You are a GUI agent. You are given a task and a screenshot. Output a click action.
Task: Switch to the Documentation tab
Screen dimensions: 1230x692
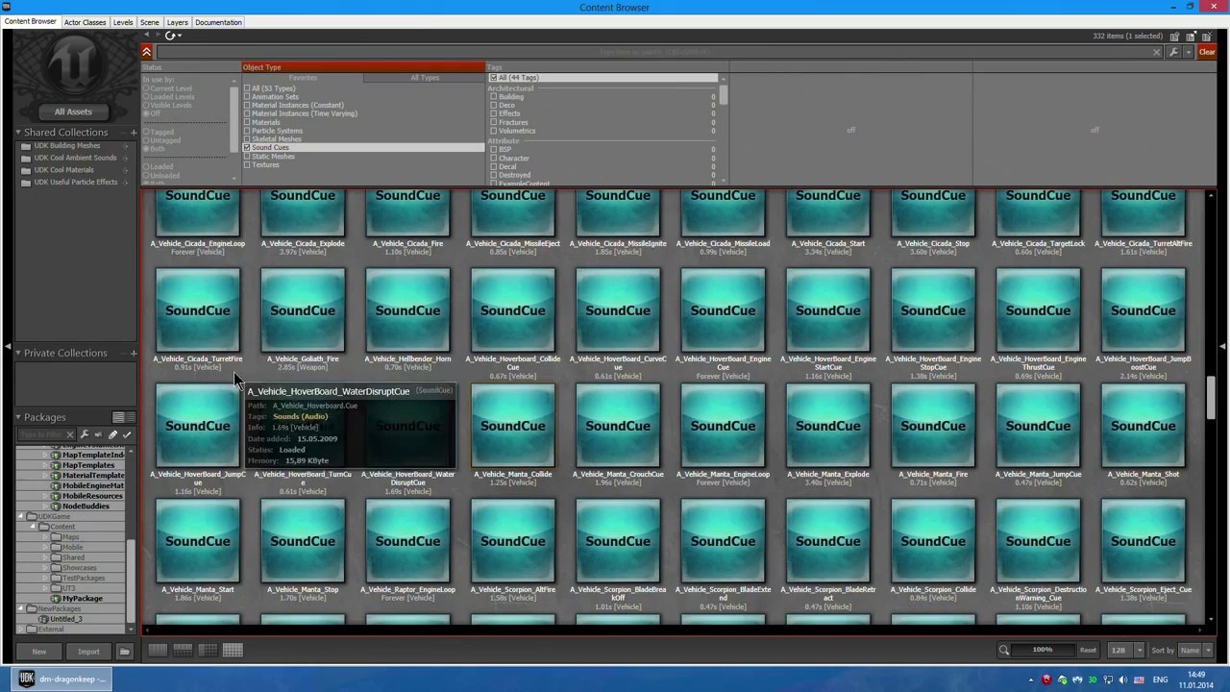point(219,22)
